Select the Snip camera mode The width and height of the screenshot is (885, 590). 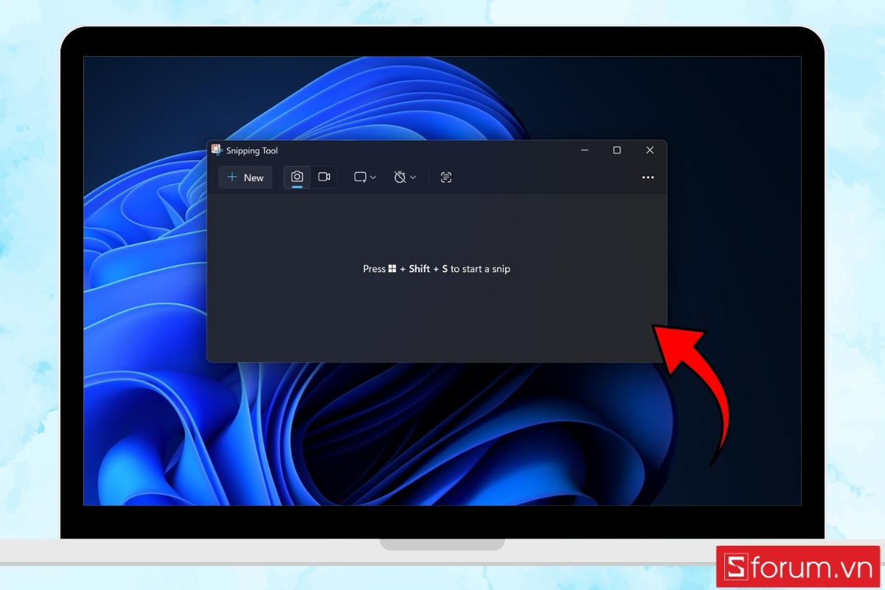297,177
